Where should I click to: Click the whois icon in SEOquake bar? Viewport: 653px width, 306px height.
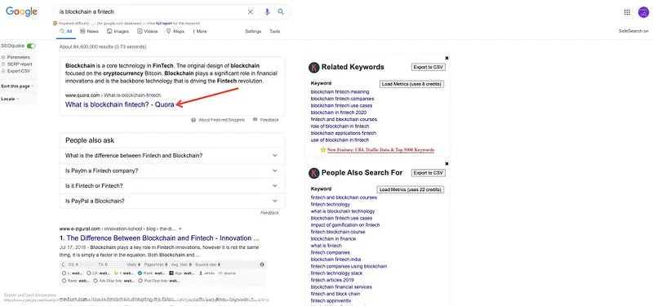click(x=201, y=273)
